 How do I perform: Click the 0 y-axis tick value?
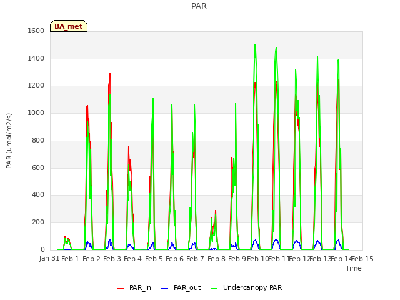(42, 249)
